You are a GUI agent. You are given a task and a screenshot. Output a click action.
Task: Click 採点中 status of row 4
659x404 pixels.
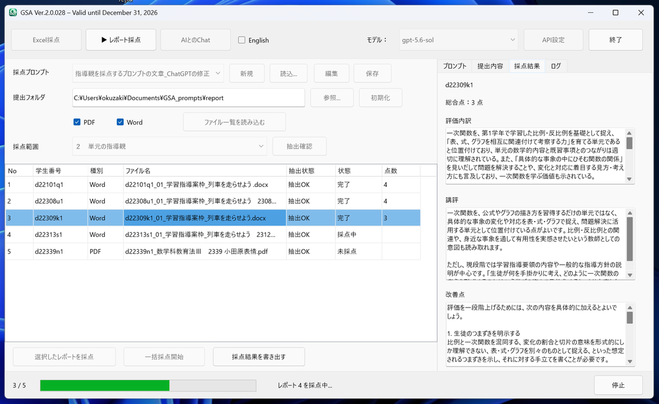tap(347, 234)
